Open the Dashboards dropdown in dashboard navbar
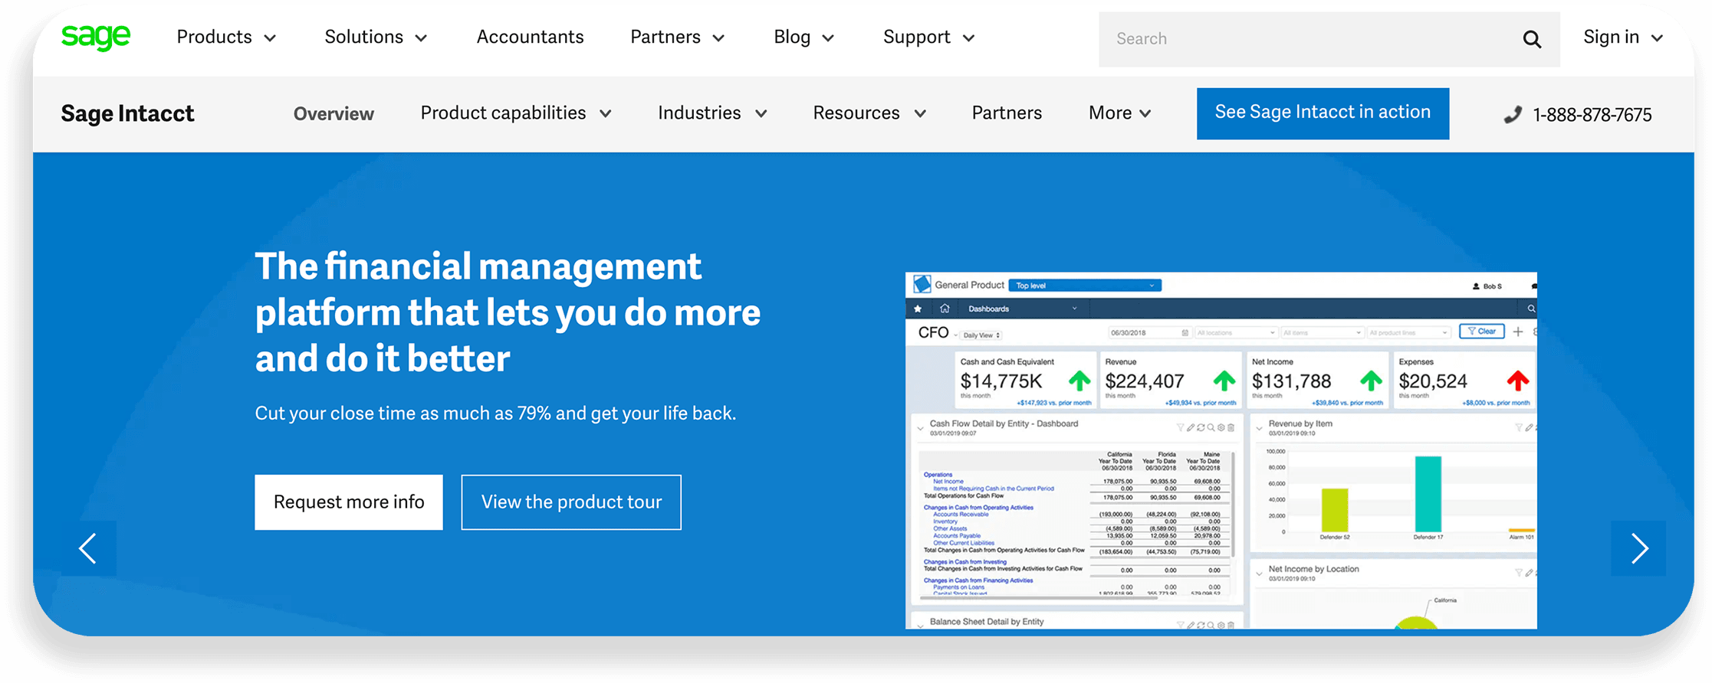Image resolution: width=1712 pixels, height=683 pixels. pos(1023,309)
